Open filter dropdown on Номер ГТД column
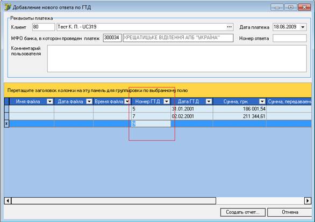Image resolution: width=315 pixels, height=222 pixels. (167, 101)
